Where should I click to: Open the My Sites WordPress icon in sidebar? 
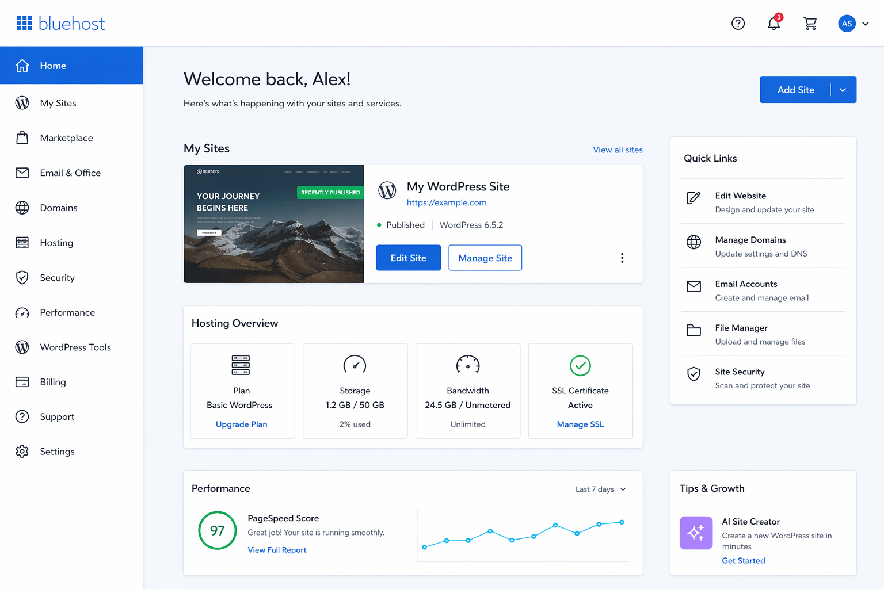tap(22, 103)
